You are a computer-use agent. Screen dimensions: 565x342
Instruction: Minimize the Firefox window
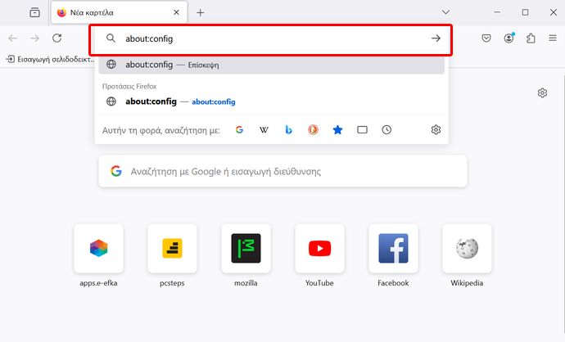click(497, 12)
